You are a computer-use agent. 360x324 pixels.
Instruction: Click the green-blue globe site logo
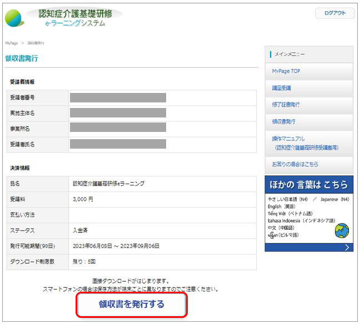[x=16, y=18]
